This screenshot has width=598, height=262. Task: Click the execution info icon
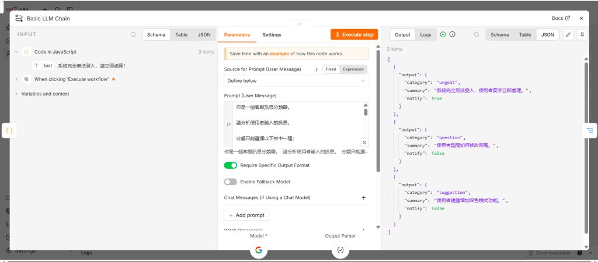click(x=453, y=34)
